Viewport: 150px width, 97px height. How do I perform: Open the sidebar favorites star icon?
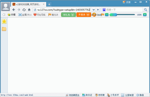(4, 21)
